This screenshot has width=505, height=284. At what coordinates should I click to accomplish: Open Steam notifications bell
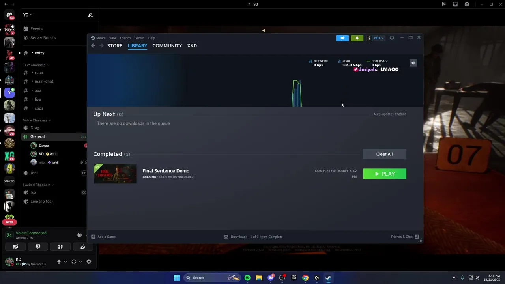357,38
